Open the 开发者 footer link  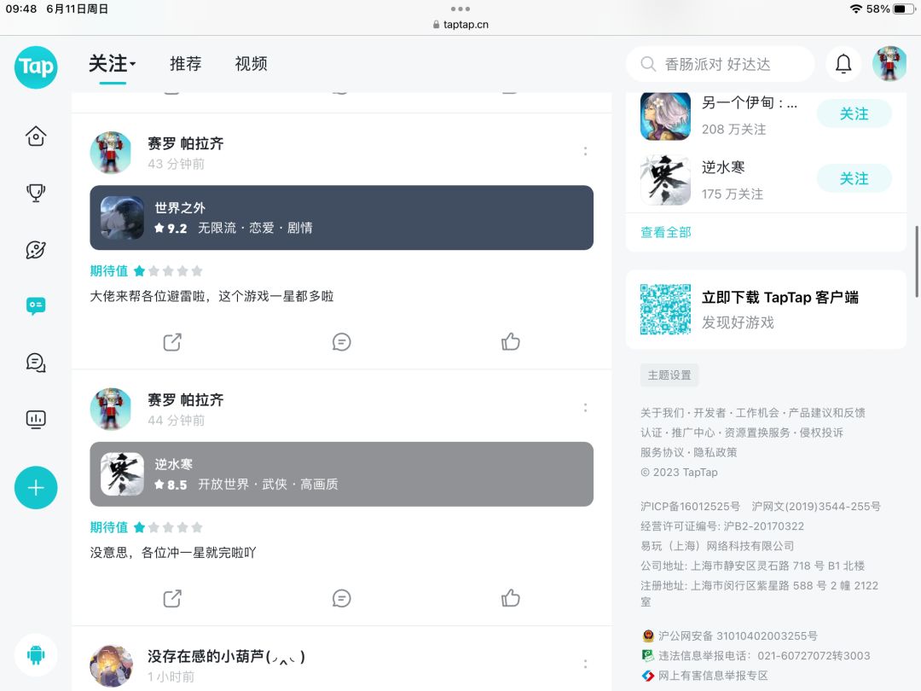(x=710, y=413)
